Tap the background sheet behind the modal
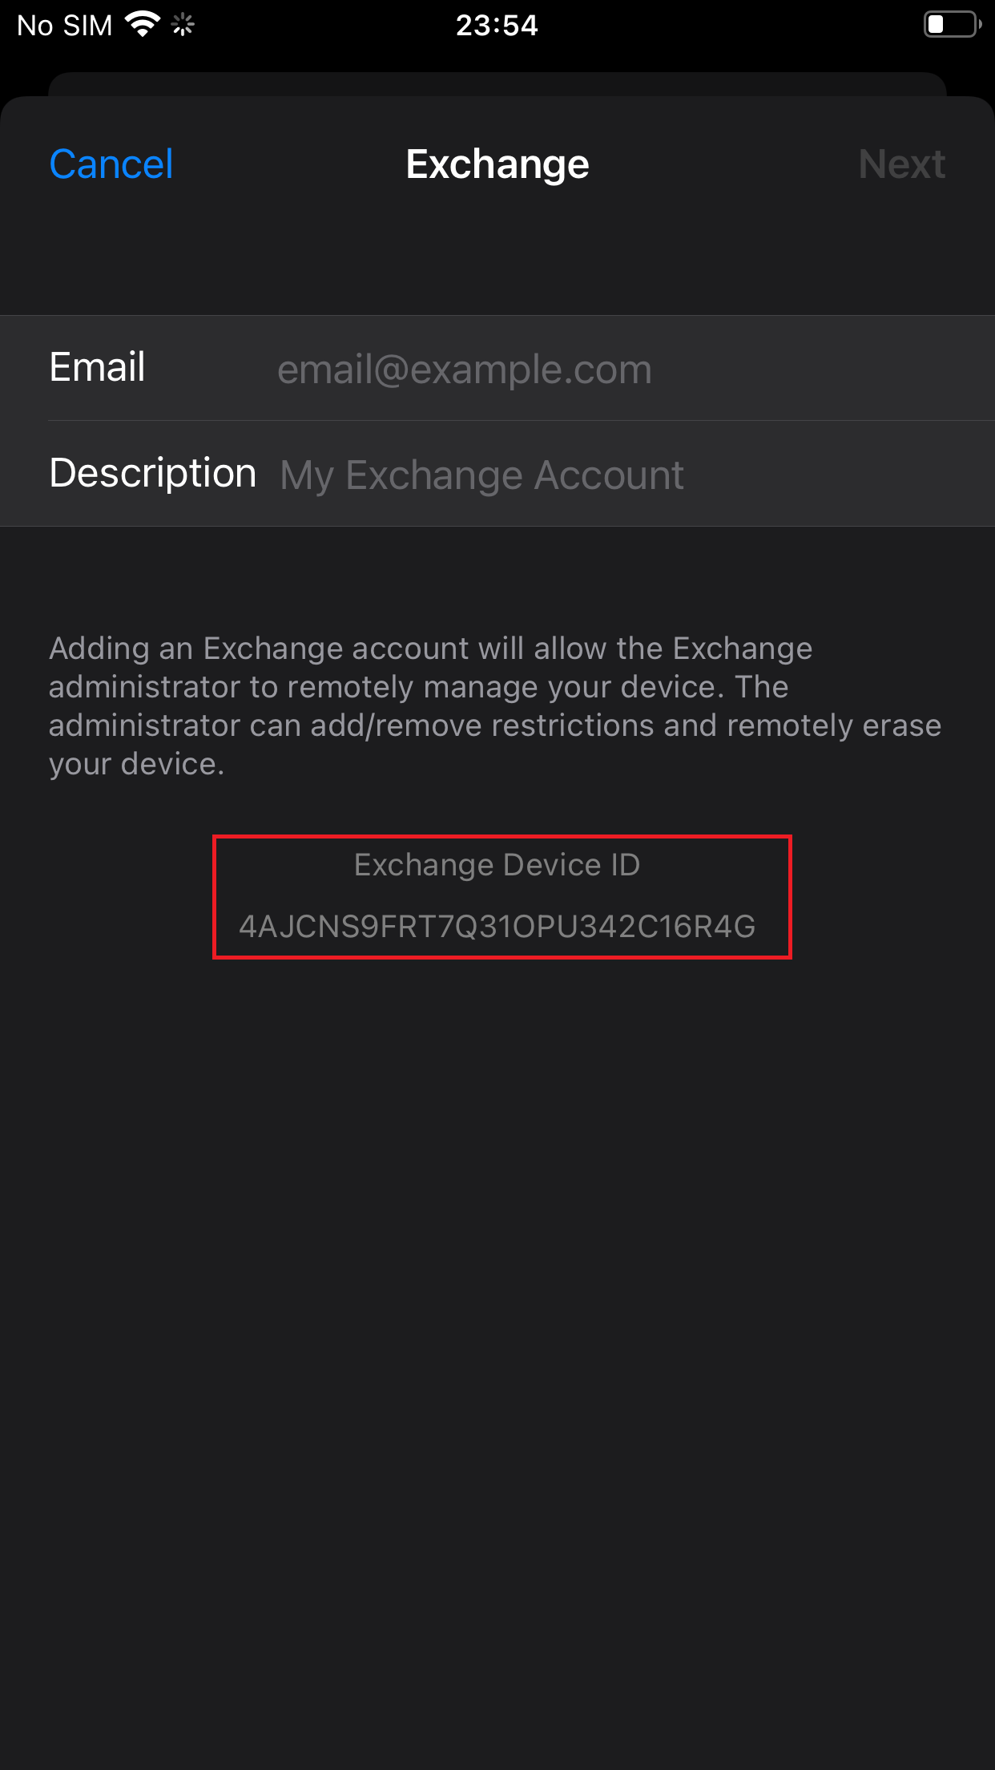 [497, 83]
